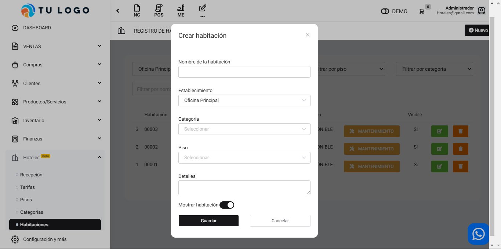Click the ME shortcut icon
The image size is (501, 249).
(181, 8)
